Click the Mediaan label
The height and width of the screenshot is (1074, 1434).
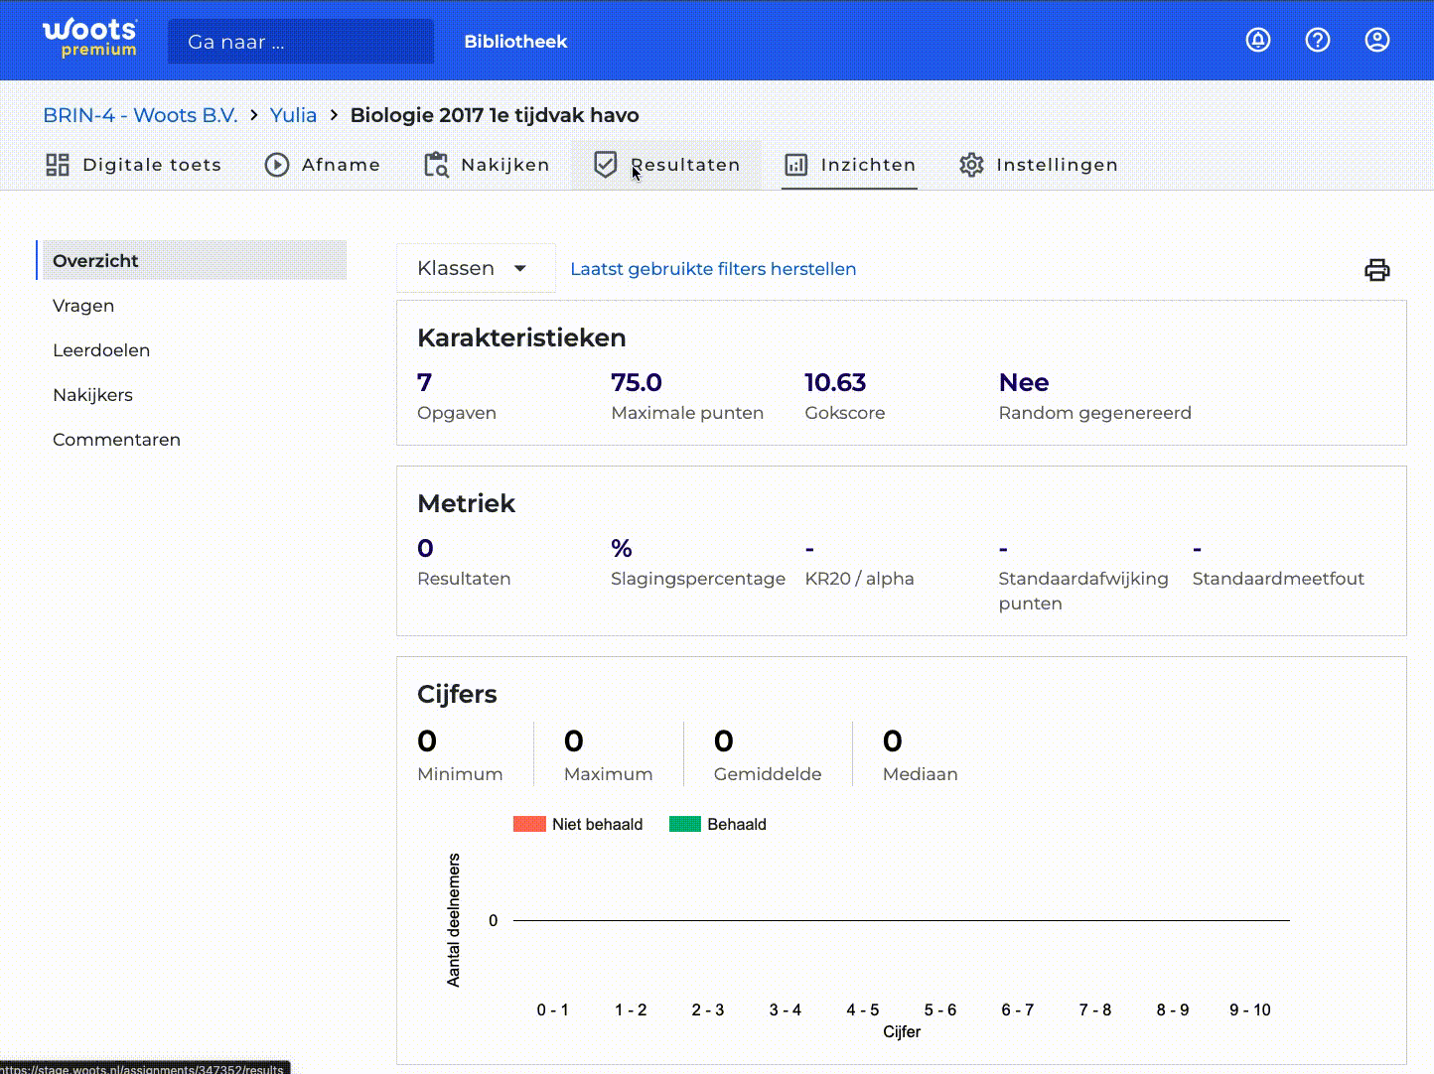pos(921,774)
